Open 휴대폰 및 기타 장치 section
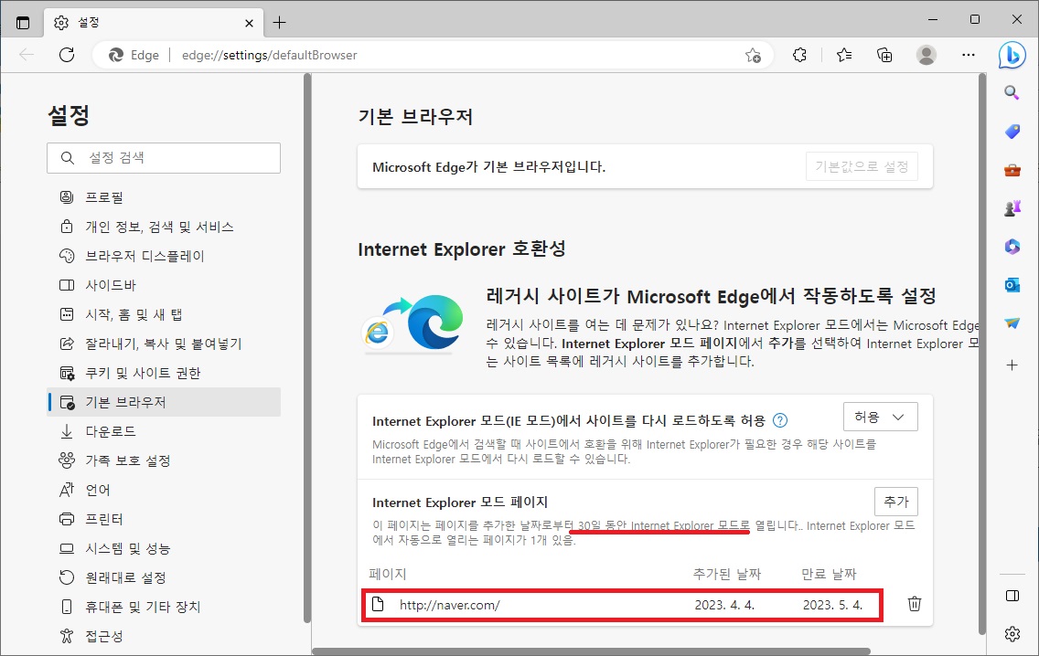Viewport: 1039px width, 656px height. 164,607
